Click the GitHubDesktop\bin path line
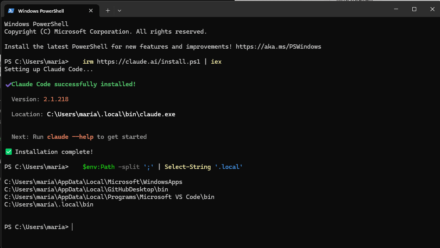Image resolution: width=440 pixels, height=248 pixels. pyautogui.click(x=86, y=189)
